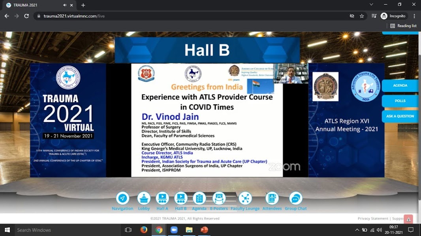Open the Agenda clipboard icon
This screenshot has height=236, width=421.
[x=199, y=198]
